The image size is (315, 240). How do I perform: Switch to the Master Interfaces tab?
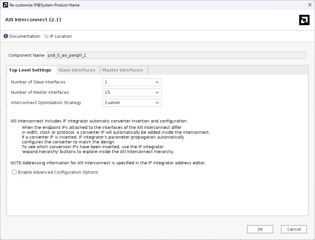click(123, 70)
